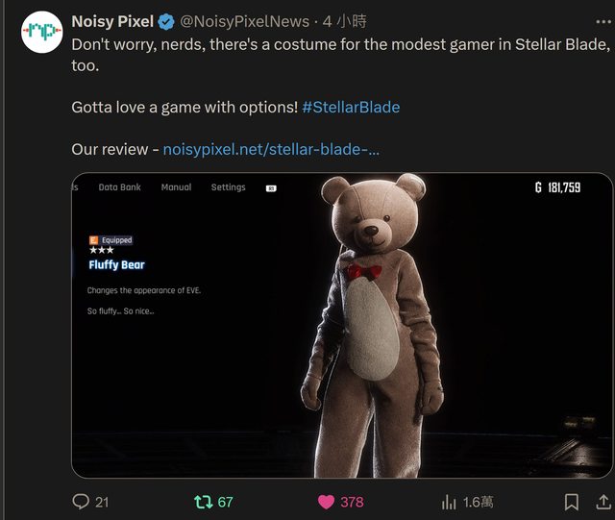Select the Manual tab in screenshot
This screenshot has height=520, width=615.
tap(176, 187)
